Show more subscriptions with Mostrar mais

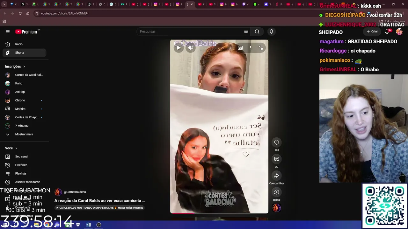point(24,134)
